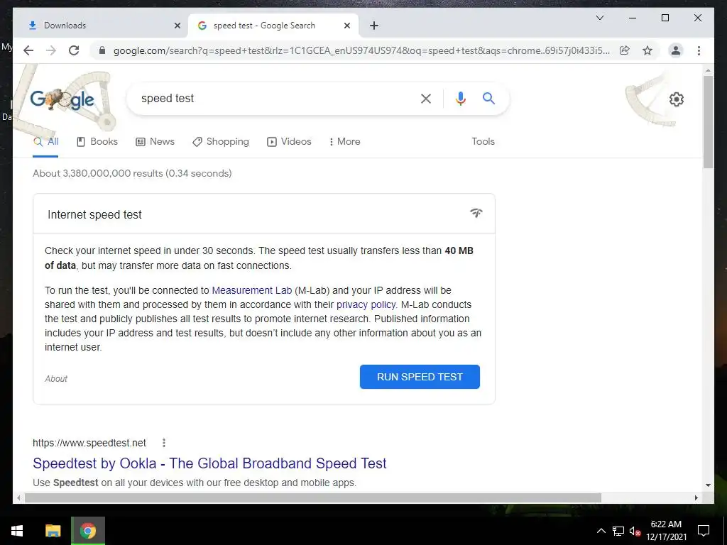Reload the page
This screenshot has width=727, height=545.
[x=74, y=50]
